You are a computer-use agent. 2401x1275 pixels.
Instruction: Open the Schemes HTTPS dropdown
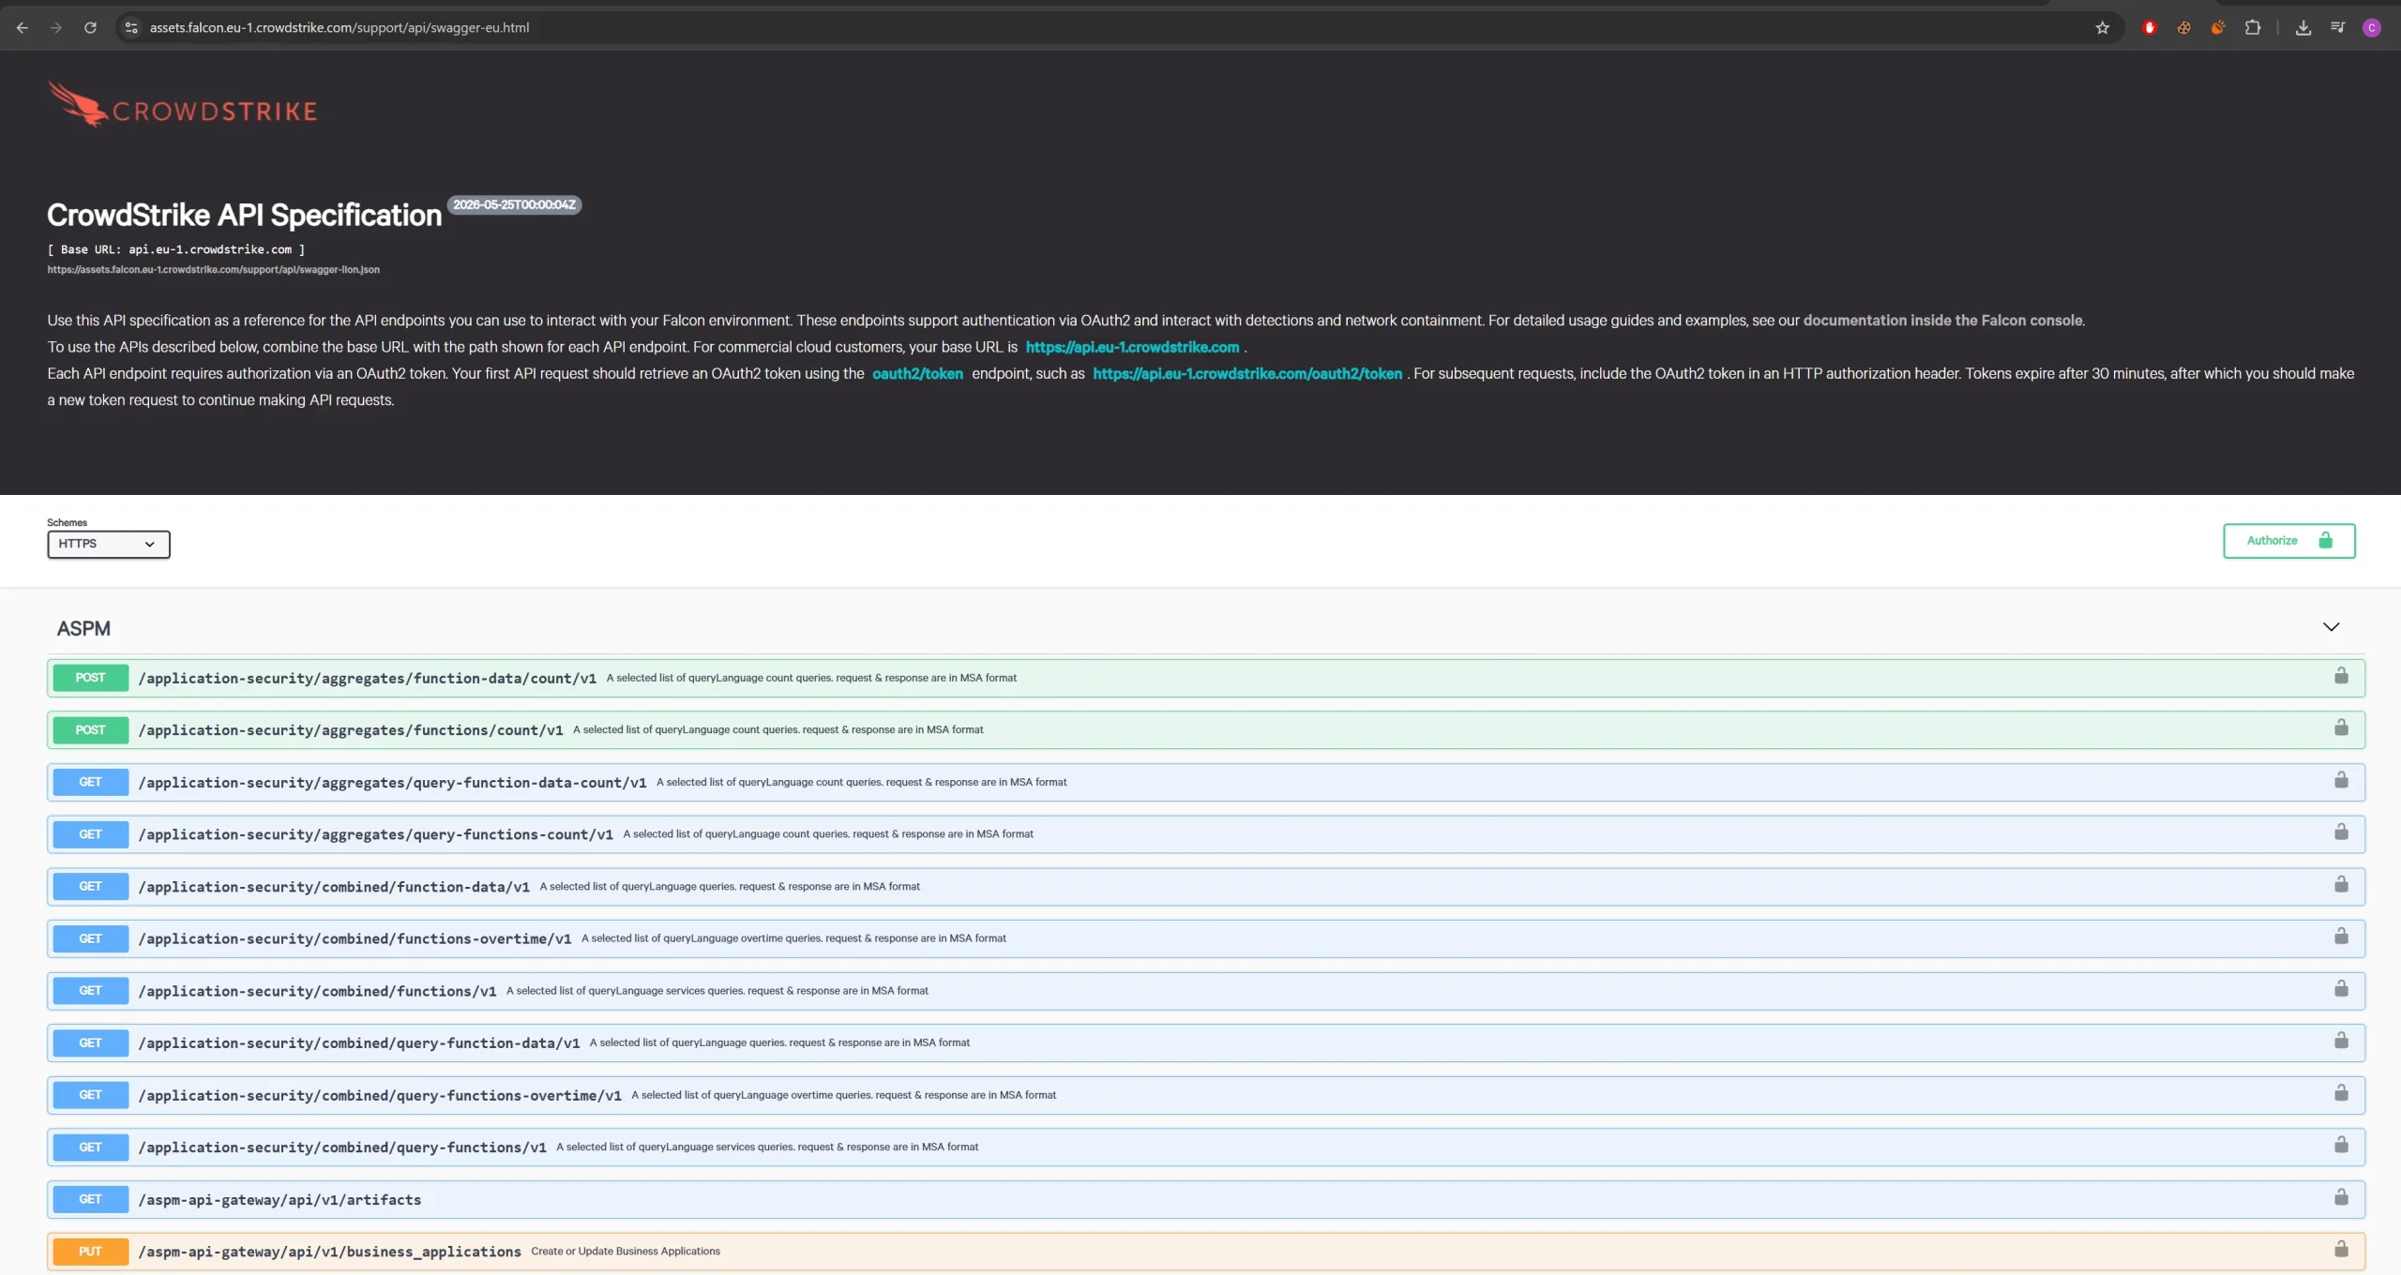(x=109, y=544)
